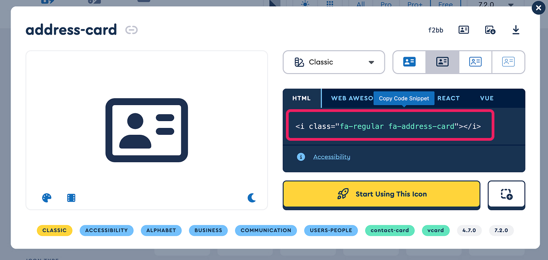Copy the fa-regular fa-address-card code snippet
Image resolution: width=548 pixels, height=260 pixels.
[x=388, y=126]
